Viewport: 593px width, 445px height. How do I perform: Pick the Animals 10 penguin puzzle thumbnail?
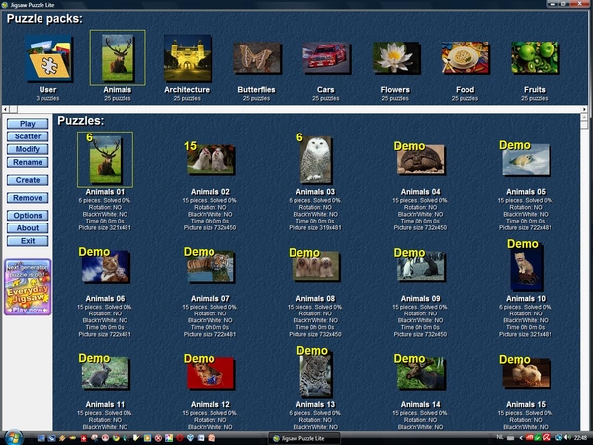tap(524, 268)
